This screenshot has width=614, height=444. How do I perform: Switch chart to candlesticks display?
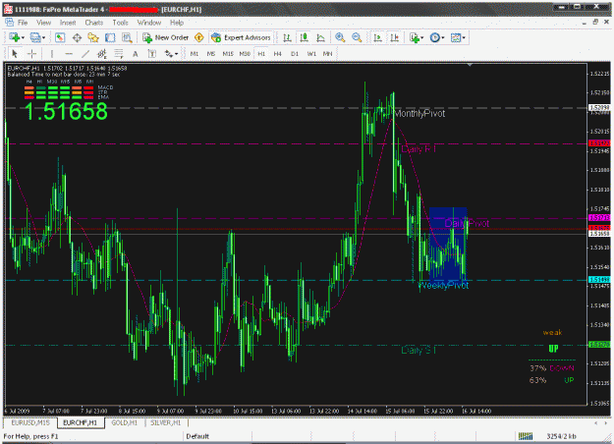point(304,37)
